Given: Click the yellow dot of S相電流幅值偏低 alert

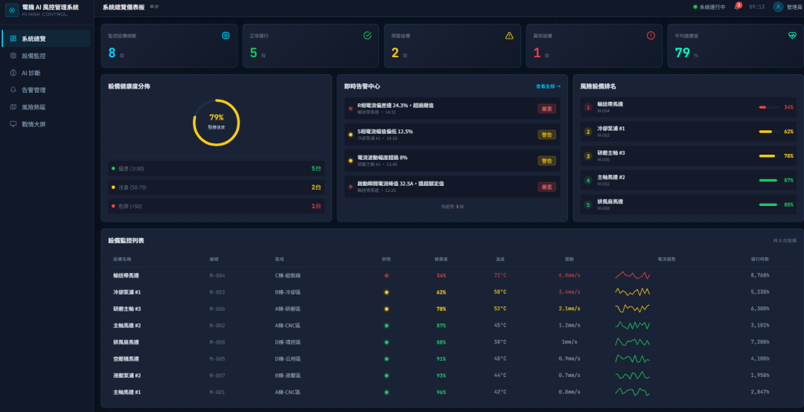Looking at the screenshot, I should (x=351, y=135).
